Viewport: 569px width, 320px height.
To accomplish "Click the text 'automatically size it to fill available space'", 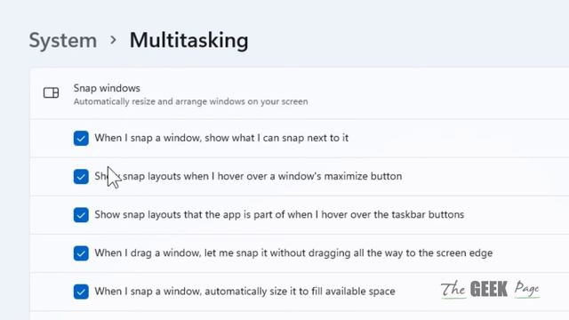I will point(300,292).
